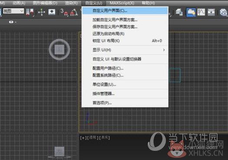Open 自定义 UI 与默认设置切换器
Viewport: 228px width, 160px height.
click(x=125, y=59)
